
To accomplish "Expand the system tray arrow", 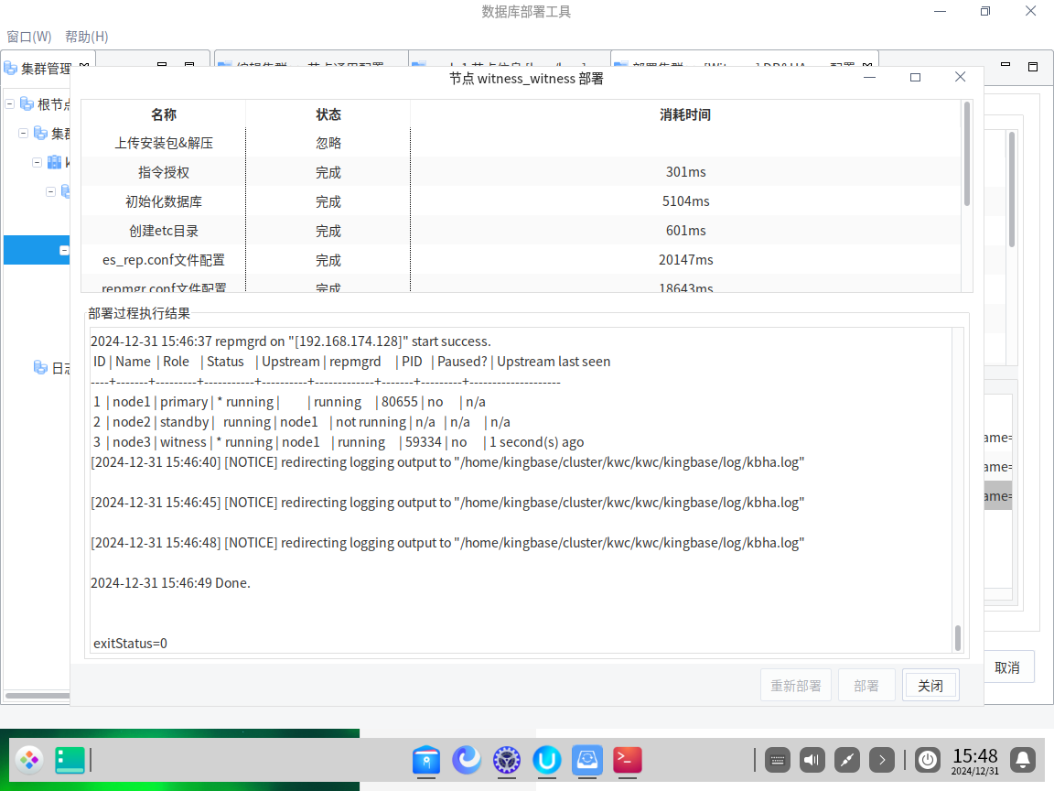I will pos(881,759).
